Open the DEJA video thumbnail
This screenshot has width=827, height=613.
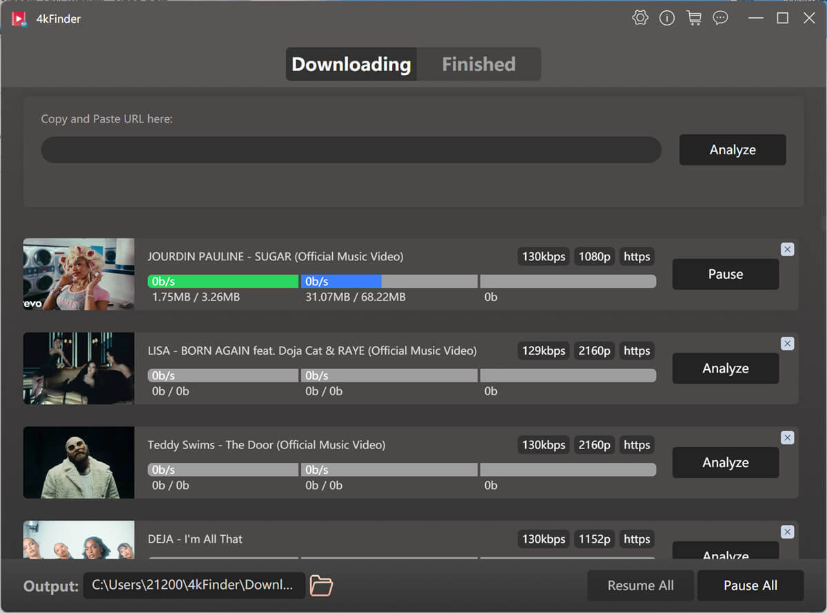pos(79,539)
